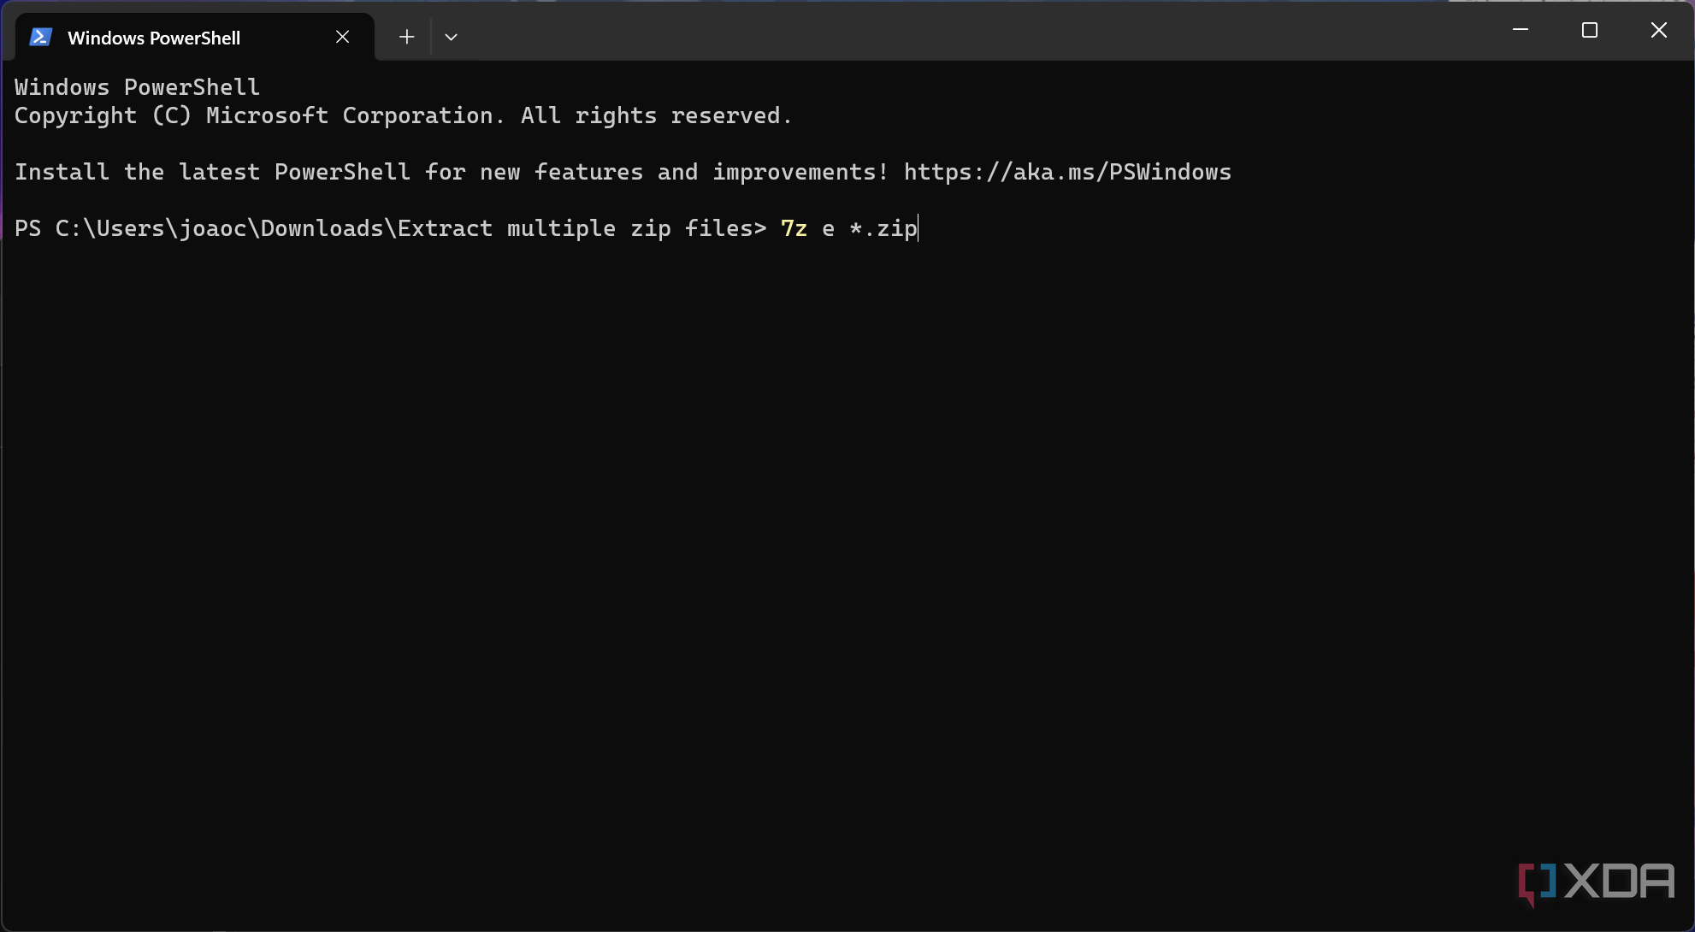Select the 7z command text
The image size is (1695, 932).
846,228
